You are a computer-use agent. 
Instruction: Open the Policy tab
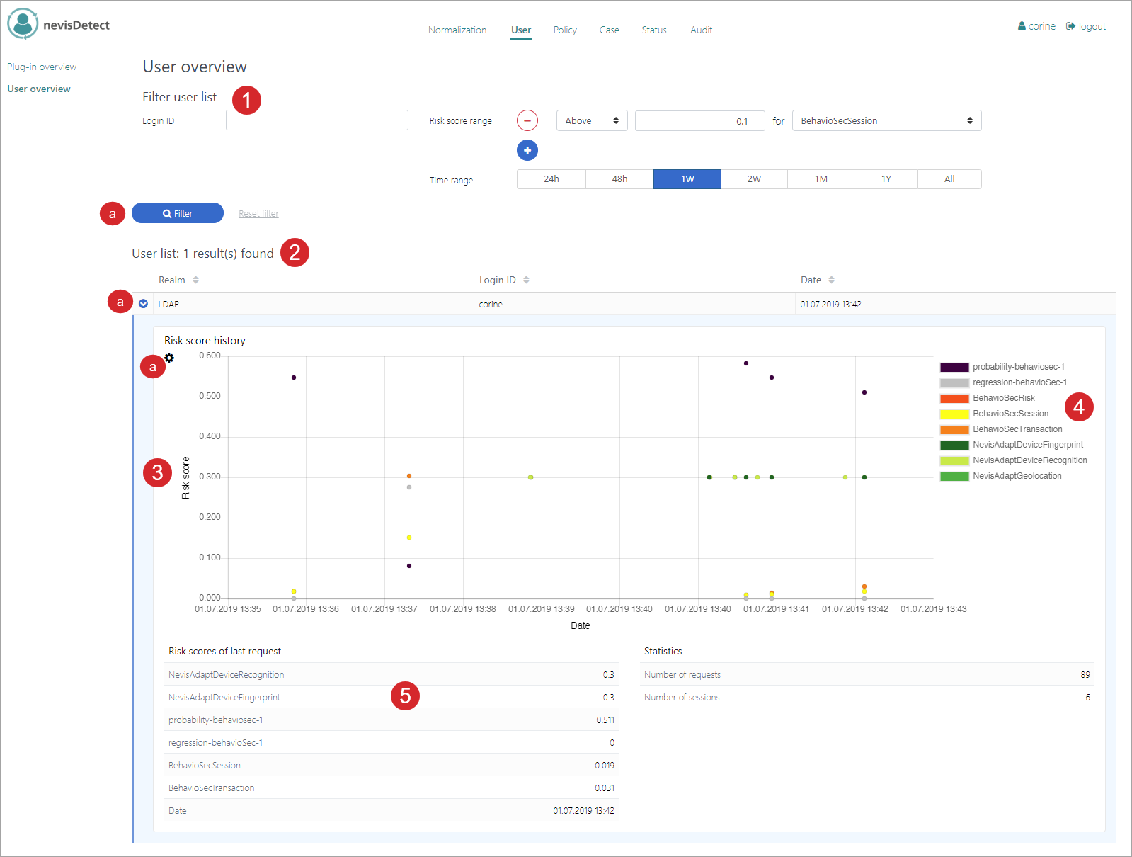click(x=565, y=30)
